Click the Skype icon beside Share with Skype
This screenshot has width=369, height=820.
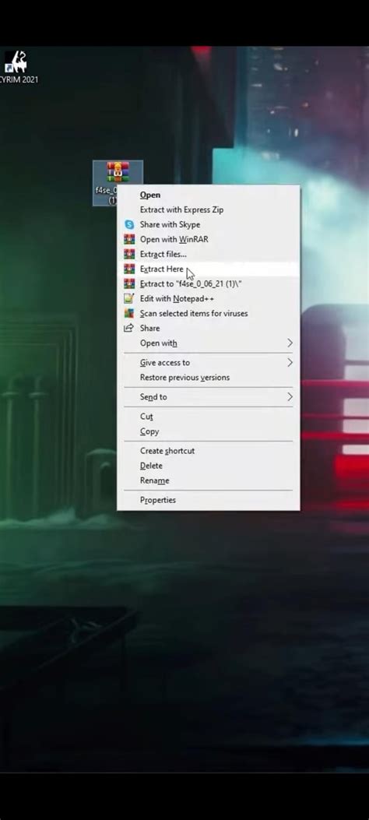[x=129, y=224]
